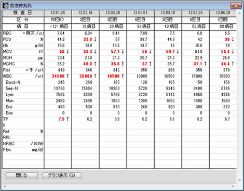Select the red MCHC value 44.4

225,64
